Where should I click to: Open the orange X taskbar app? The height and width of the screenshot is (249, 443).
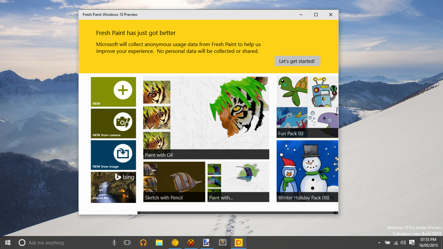(x=191, y=243)
